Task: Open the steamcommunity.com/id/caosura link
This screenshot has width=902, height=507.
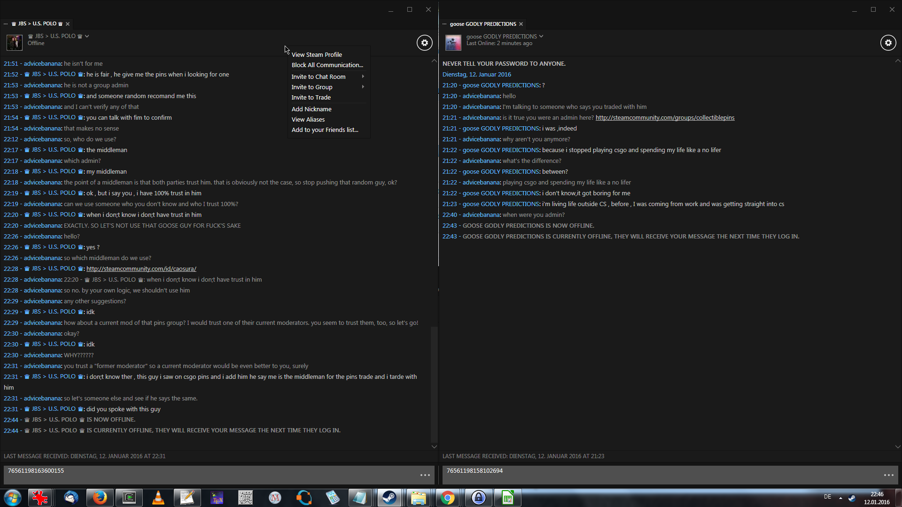Action: coord(141,269)
